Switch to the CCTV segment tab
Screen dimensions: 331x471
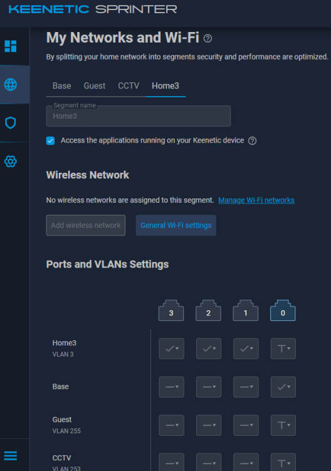coord(129,86)
